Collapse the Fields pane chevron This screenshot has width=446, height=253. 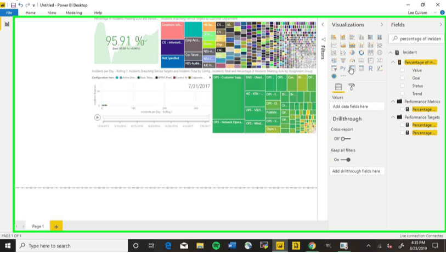click(x=441, y=25)
